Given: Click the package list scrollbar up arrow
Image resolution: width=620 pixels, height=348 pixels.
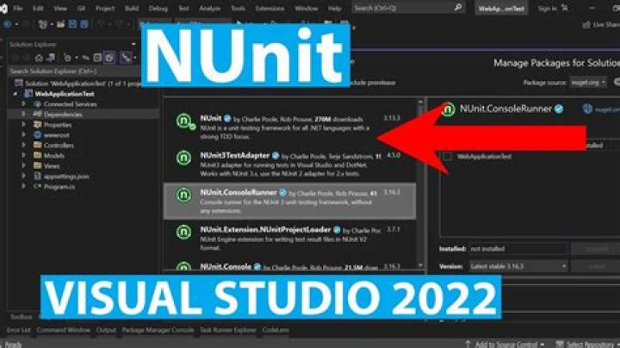Looking at the screenshot, I should tap(420, 103).
